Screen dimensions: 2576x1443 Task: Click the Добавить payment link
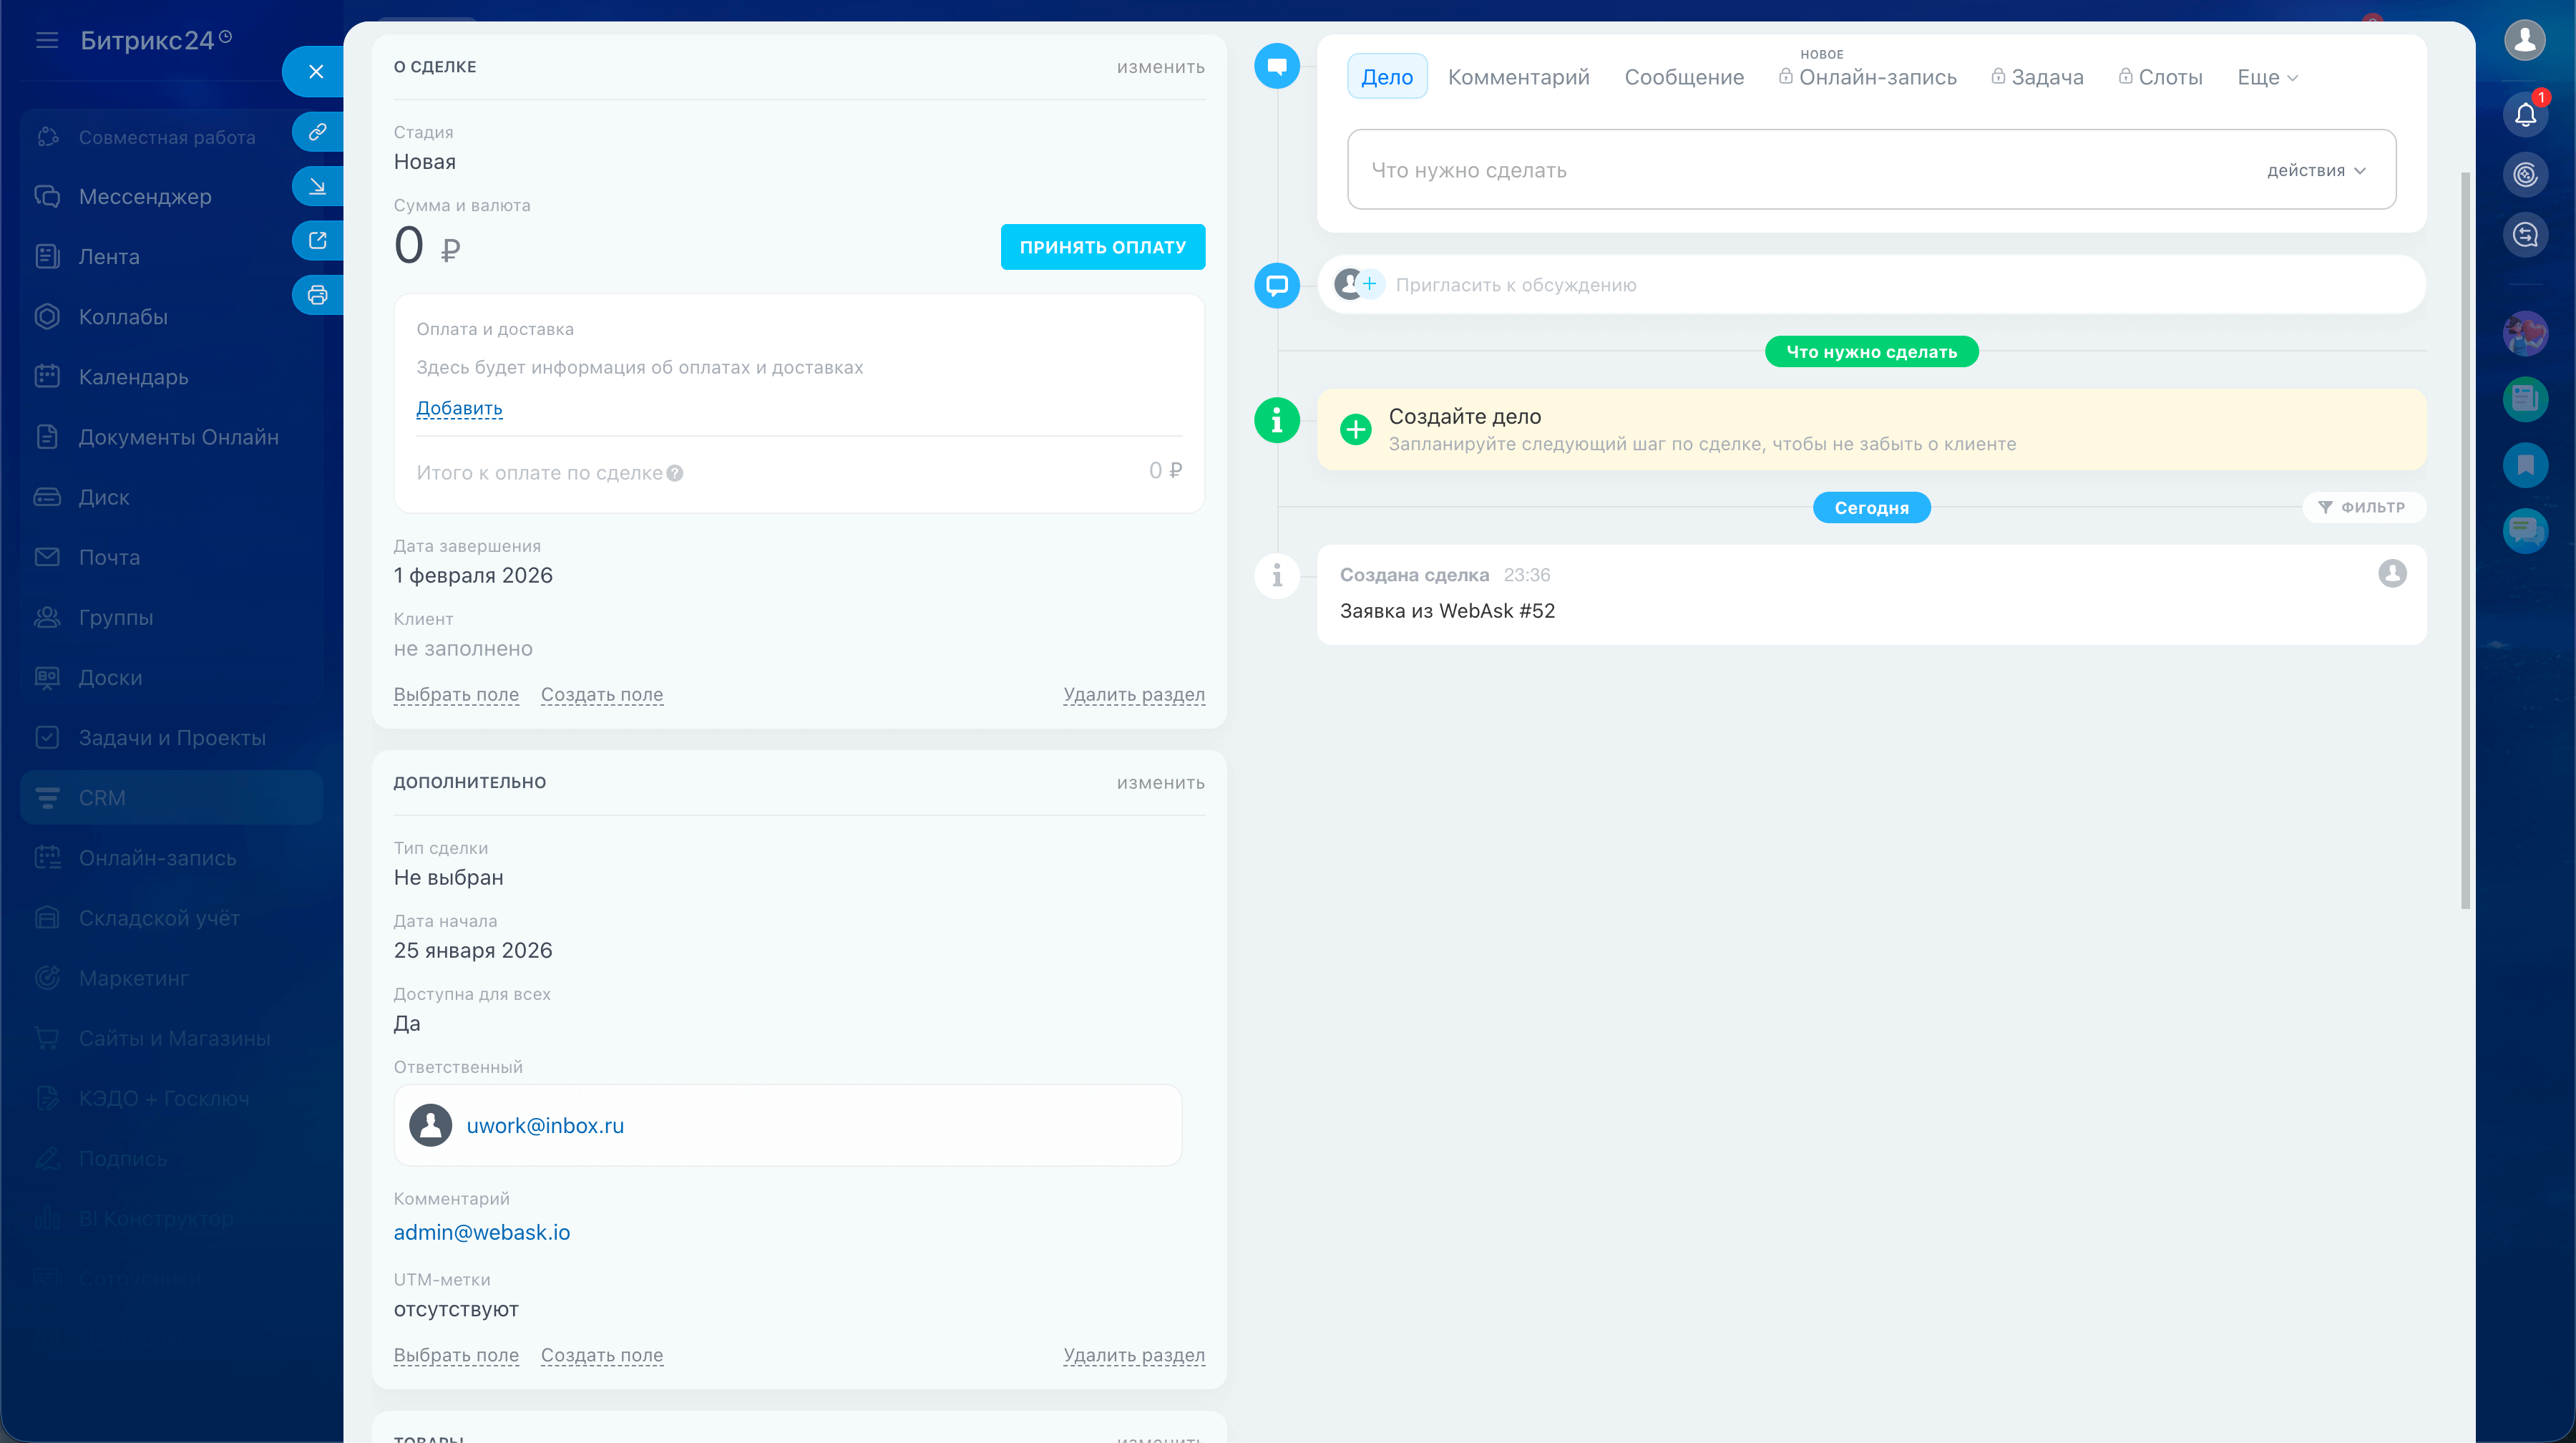point(459,408)
